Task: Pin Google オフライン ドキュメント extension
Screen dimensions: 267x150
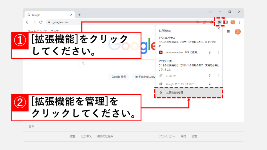Action: [x=209, y=84]
